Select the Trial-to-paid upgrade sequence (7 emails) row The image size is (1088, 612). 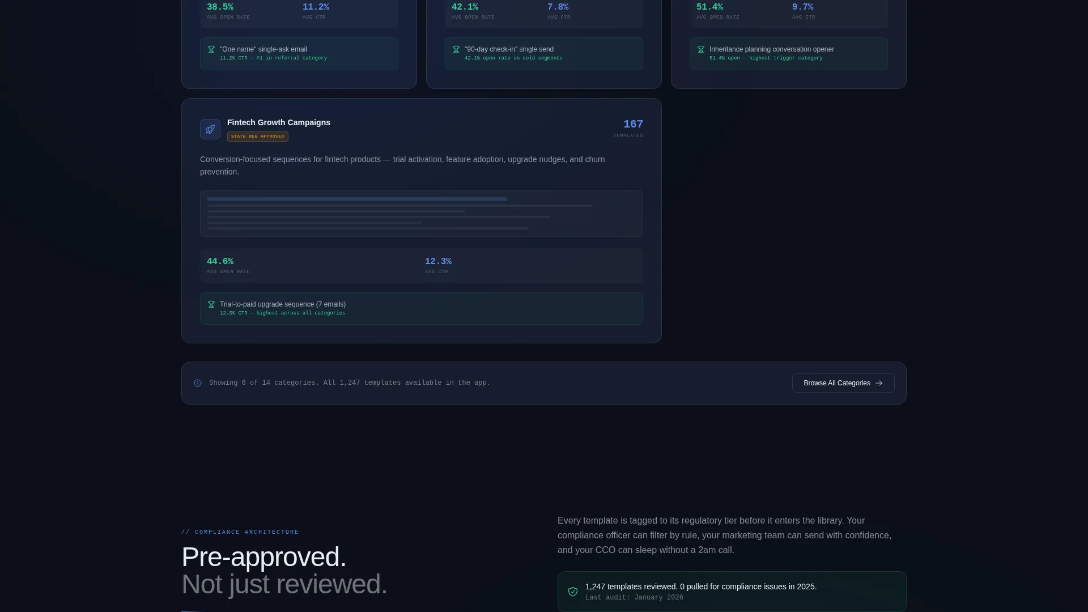coord(422,308)
